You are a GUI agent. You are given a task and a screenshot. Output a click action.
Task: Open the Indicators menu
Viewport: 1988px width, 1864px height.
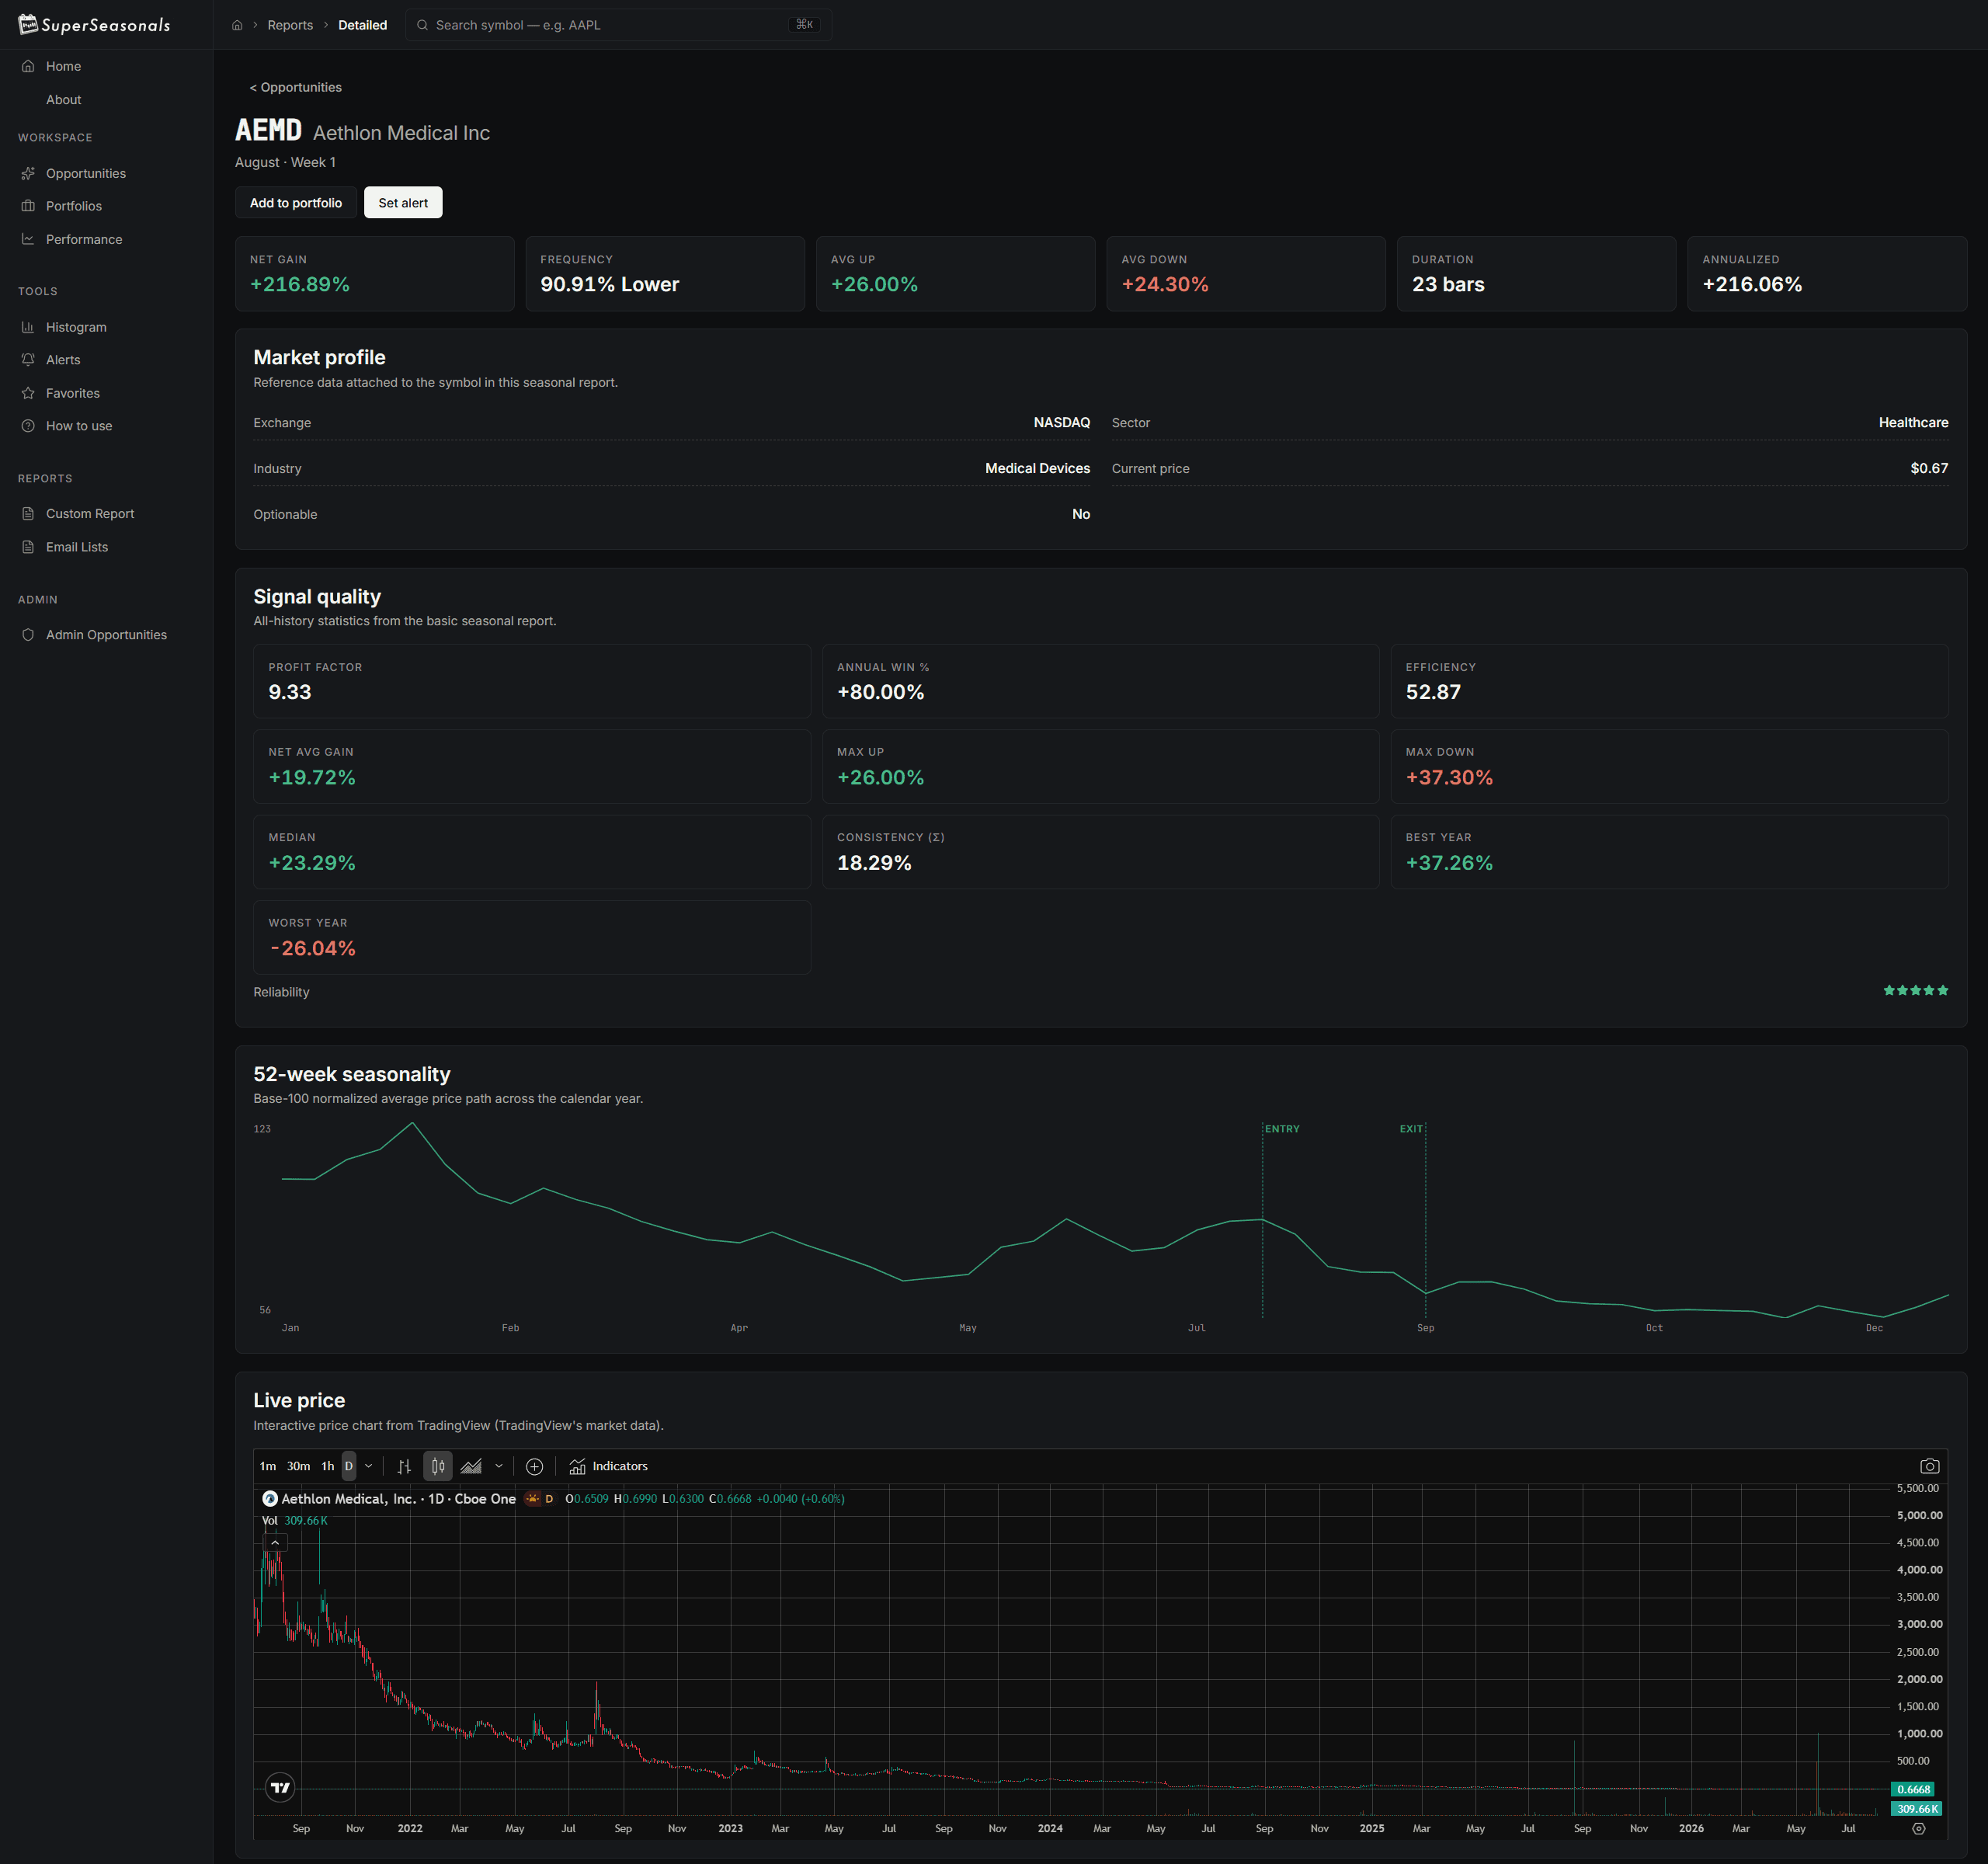[x=608, y=1467]
